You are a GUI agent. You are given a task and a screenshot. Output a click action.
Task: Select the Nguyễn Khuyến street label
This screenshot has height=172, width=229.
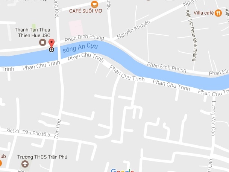[133, 30]
